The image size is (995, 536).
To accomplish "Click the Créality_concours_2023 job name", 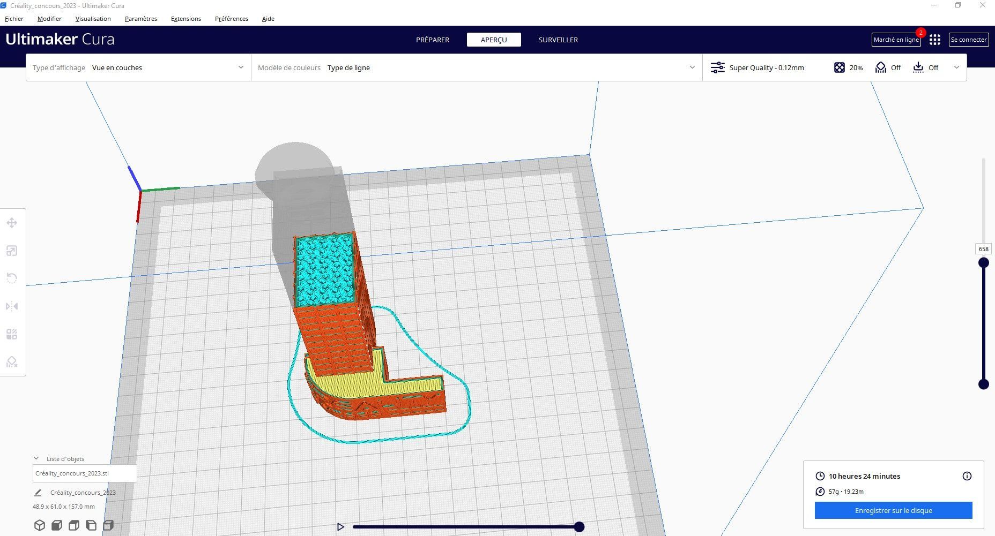I will point(83,493).
